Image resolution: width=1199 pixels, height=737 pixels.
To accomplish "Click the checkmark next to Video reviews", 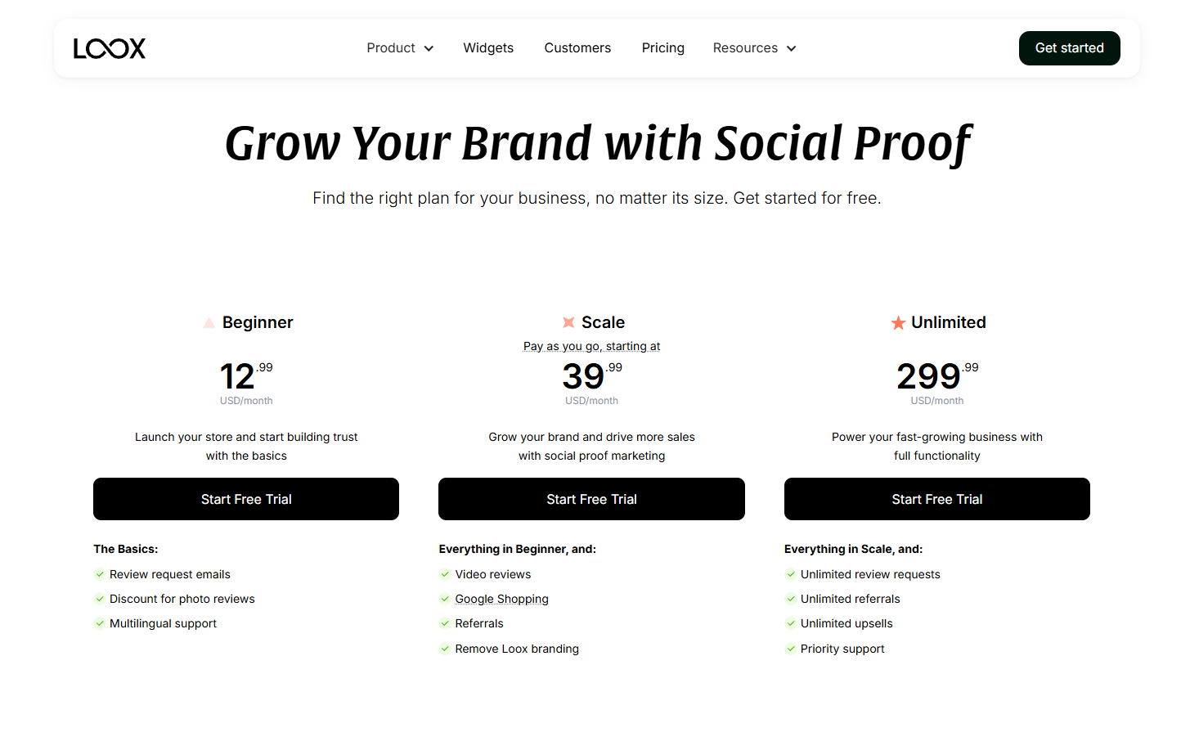I will coord(445,573).
